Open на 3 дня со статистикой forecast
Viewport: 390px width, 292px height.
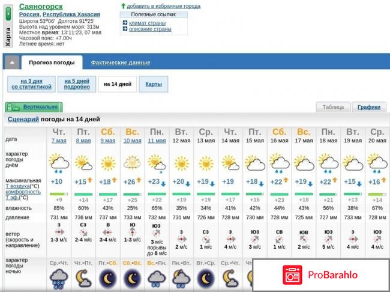click(x=31, y=84)
